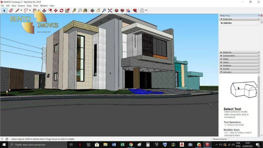Select the Text label tool
The height and width of the screenshot is (148, 263).
tap(80, 11)
